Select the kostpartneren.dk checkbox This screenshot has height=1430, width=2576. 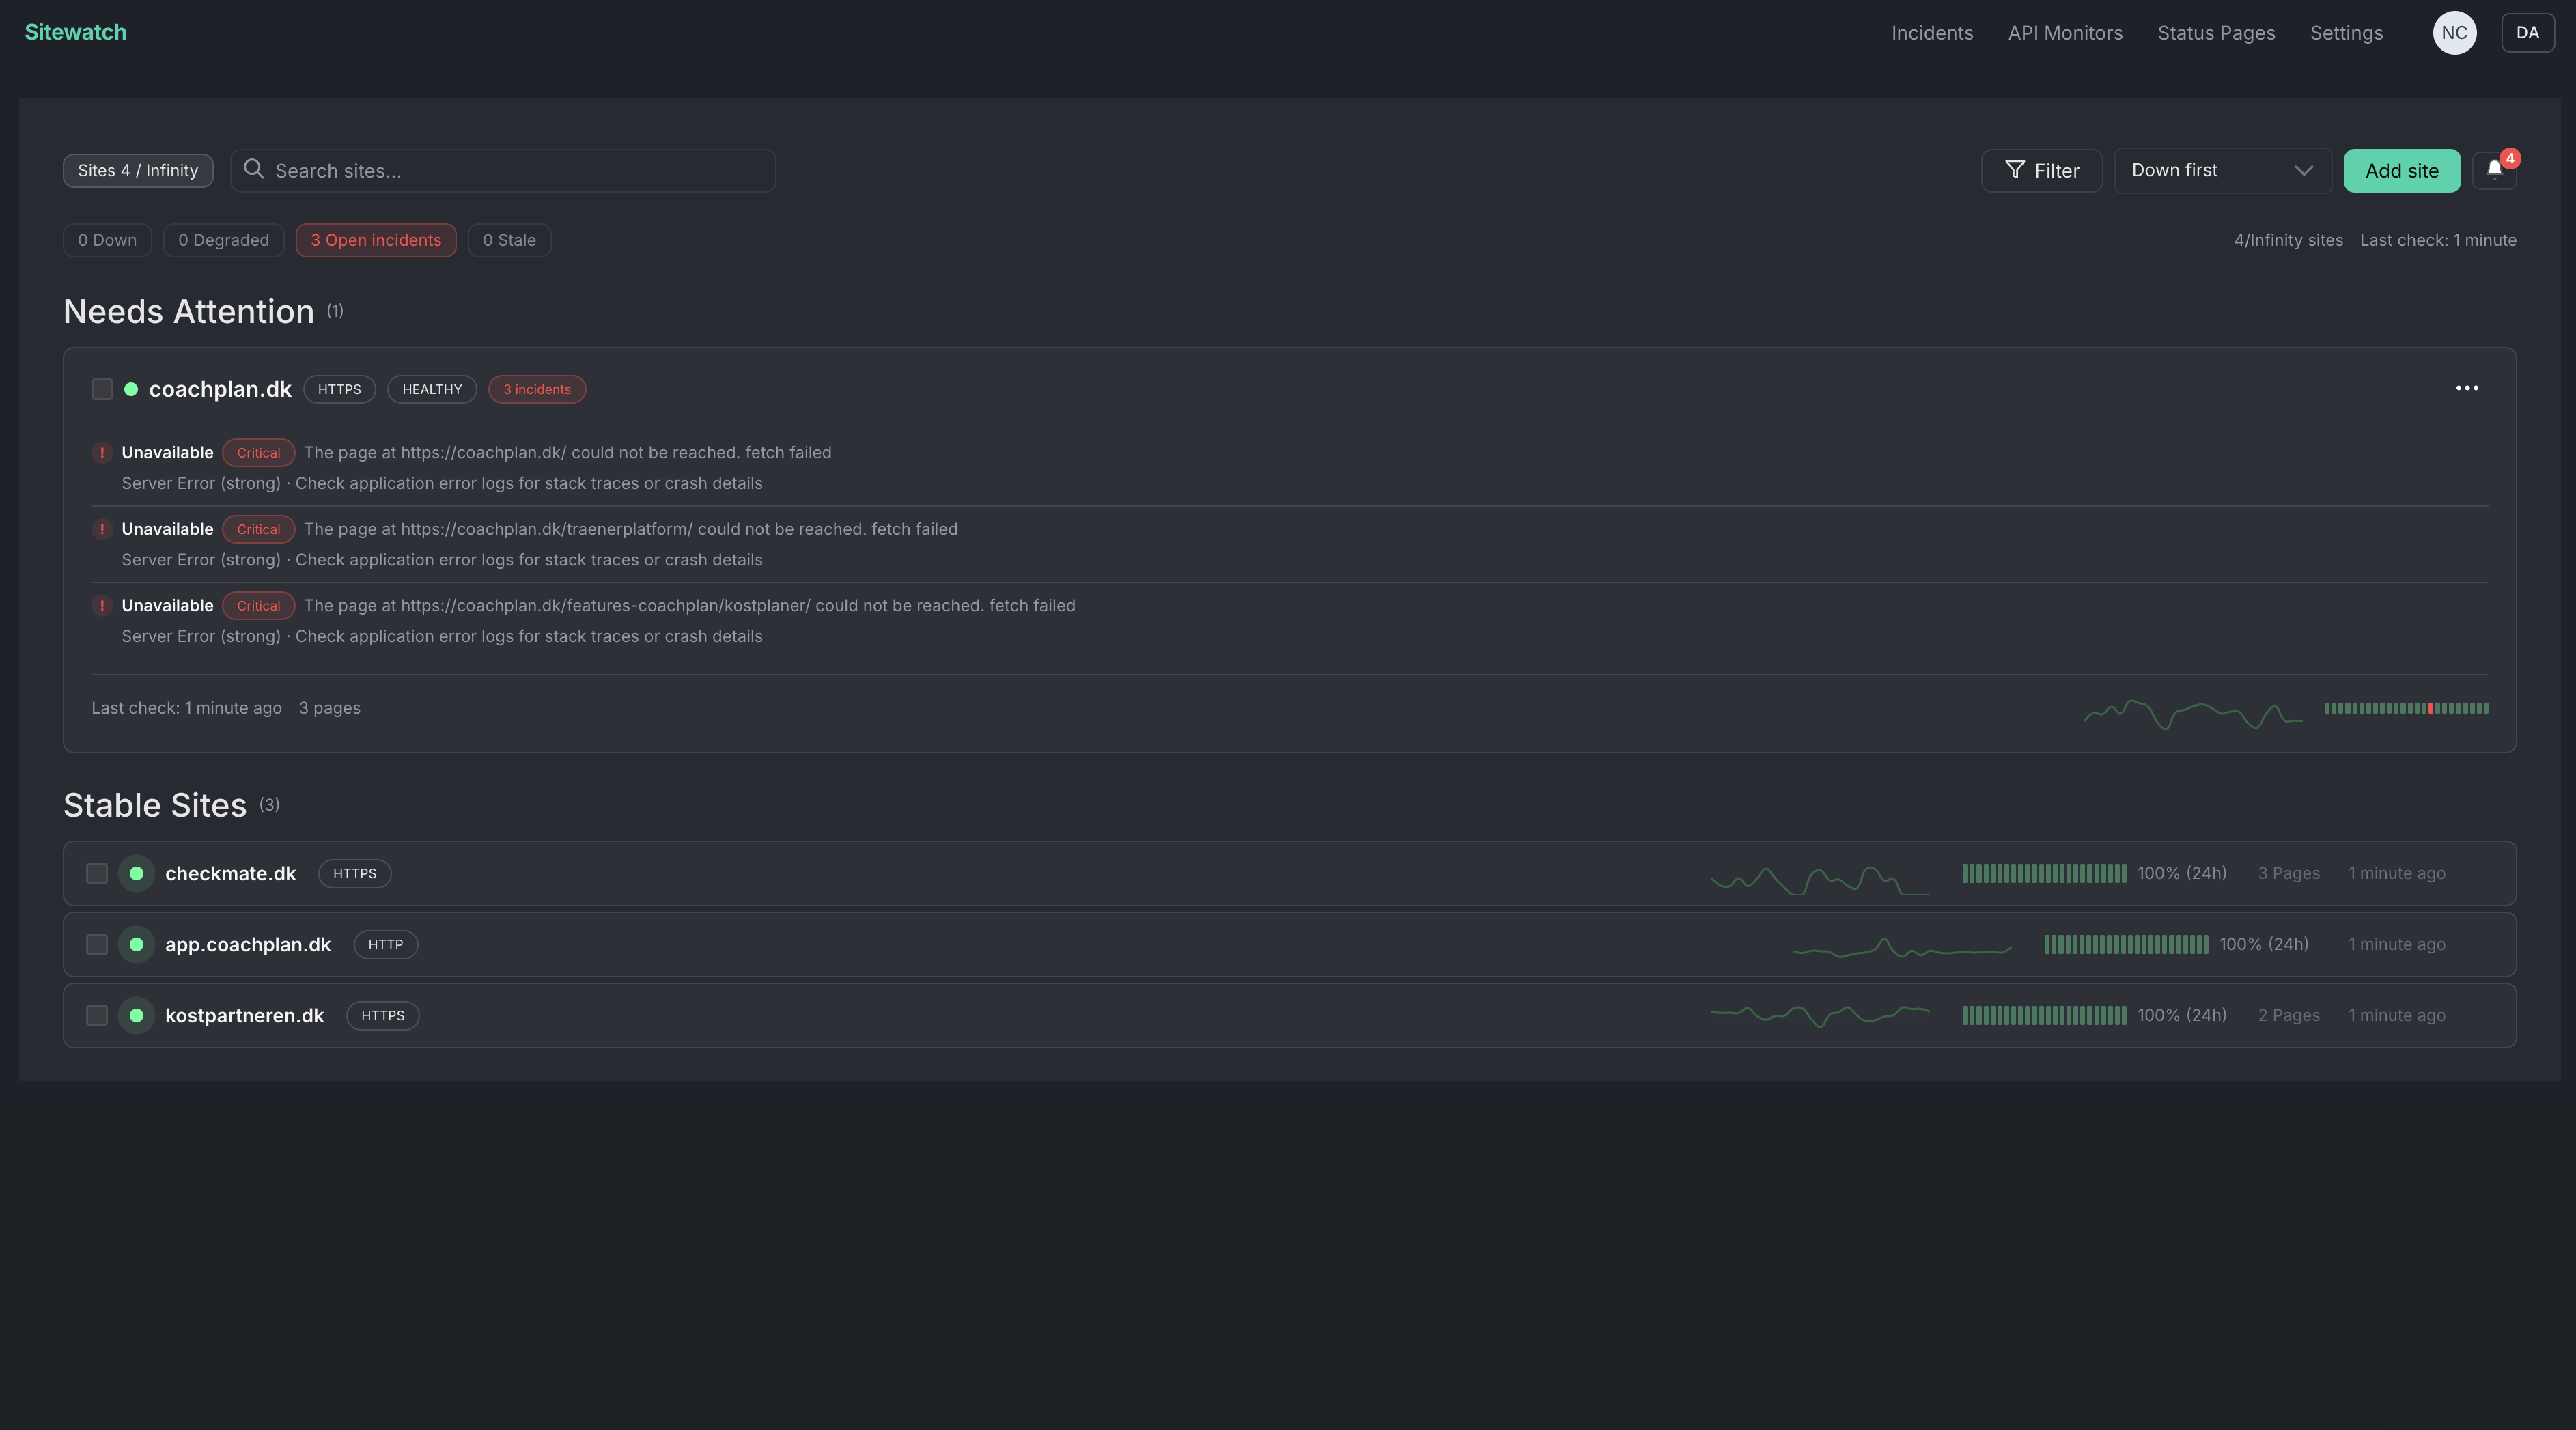click(x=96, y=1015)
